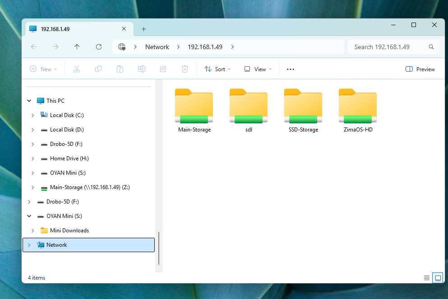Click the navigation pane scrollbar
The height and width of the screenshot is (299, 448).
click(158, 248)
